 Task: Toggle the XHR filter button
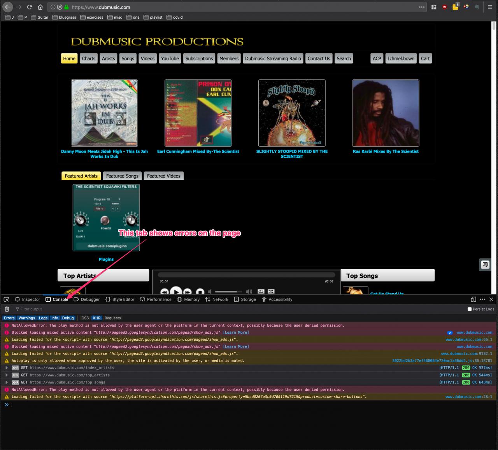96,318
